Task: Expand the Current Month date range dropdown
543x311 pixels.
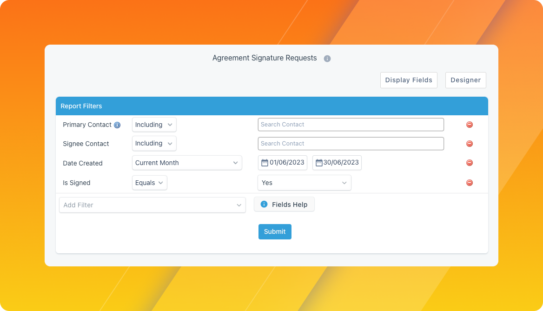Action: 187,163
